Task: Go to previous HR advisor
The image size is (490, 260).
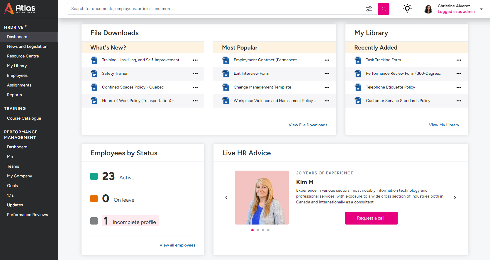Action: [226, 198]
